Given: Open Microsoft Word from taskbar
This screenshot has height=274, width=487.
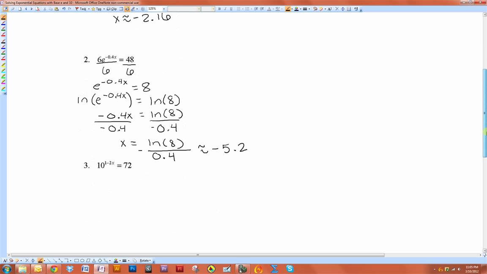Looking at the screenshot, I should [x=85, y=269].
